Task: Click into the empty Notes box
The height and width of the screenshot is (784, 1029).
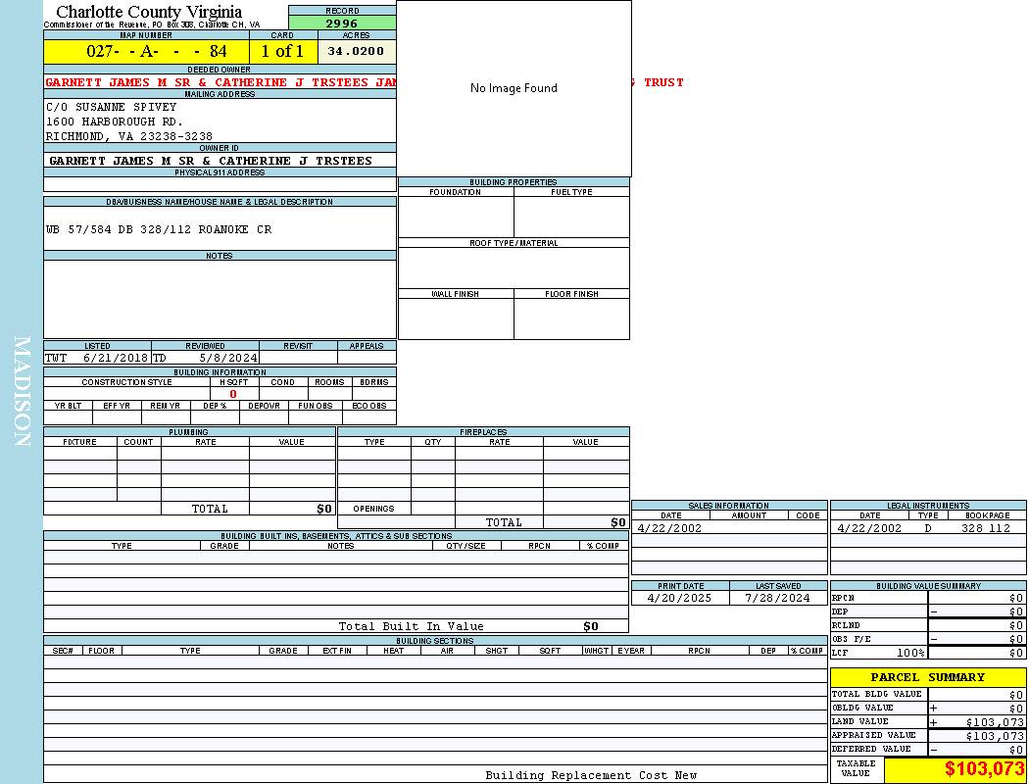Action: click(220, 299)
